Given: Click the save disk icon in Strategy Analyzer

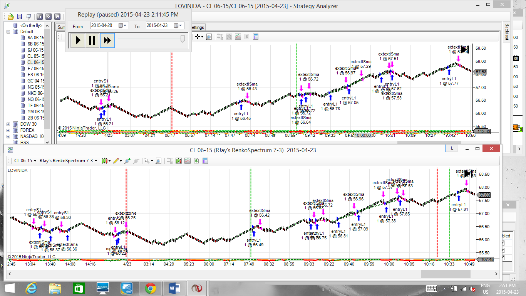Looking at the screenshot, I should (x=19, y=17).
